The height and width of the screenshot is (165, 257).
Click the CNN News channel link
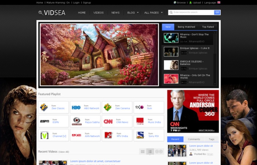click(122, 122)
